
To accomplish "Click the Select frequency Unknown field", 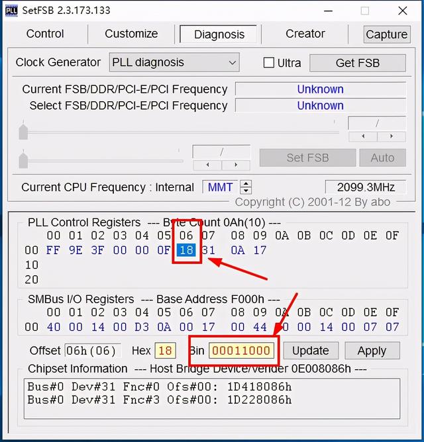I will click(x=321, y=106).
